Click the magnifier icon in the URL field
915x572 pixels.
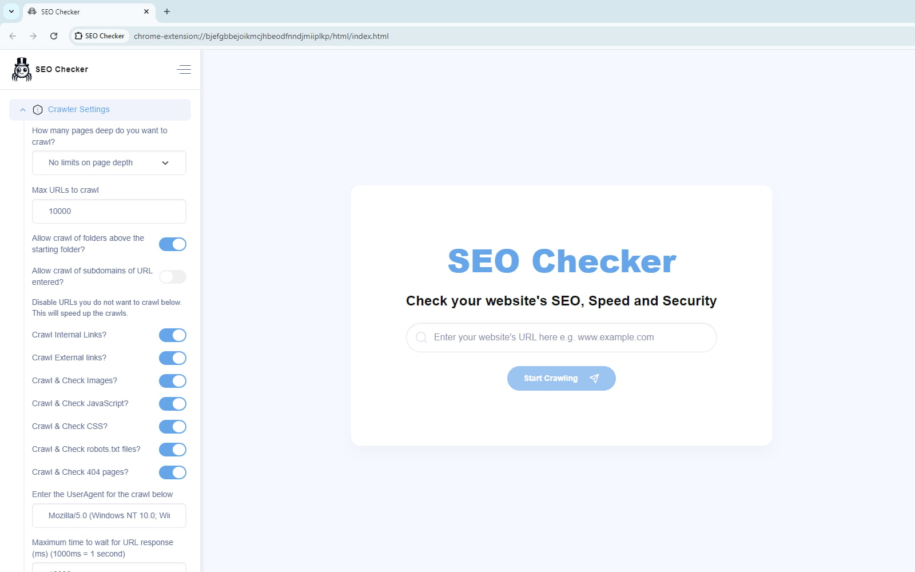tap(421, 337)
